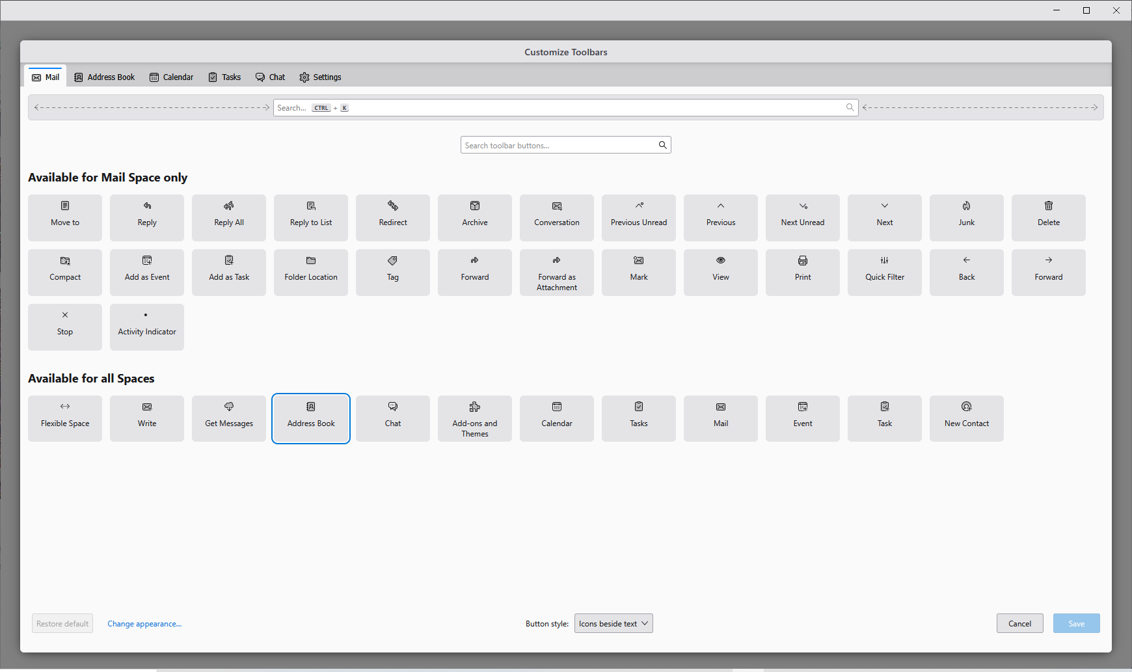Select the Get Messages button
The image size is (1132, 672).
tap(229, 418)
